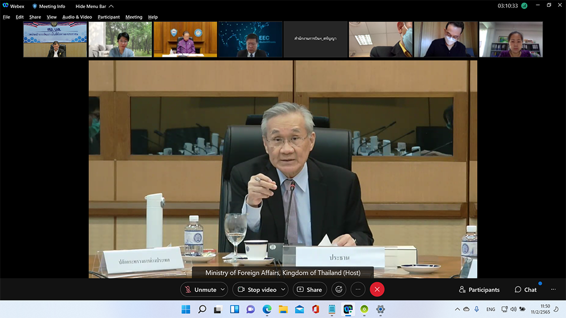
Task: Open the View menu
Action: 52,17
